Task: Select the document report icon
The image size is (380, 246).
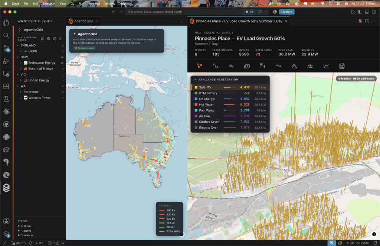Action: pyautogui.click(x=342, y=66)
